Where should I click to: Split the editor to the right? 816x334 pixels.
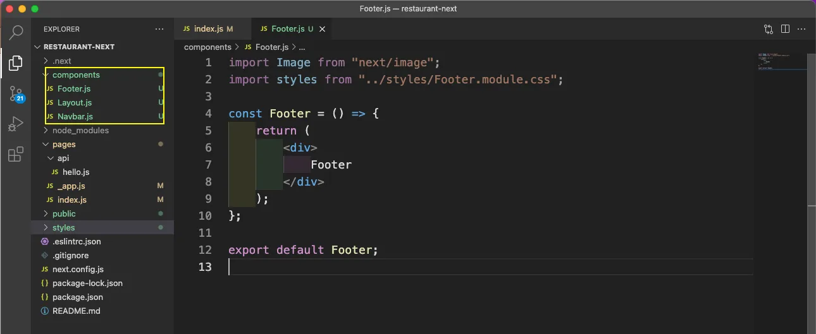click(785, 29)
